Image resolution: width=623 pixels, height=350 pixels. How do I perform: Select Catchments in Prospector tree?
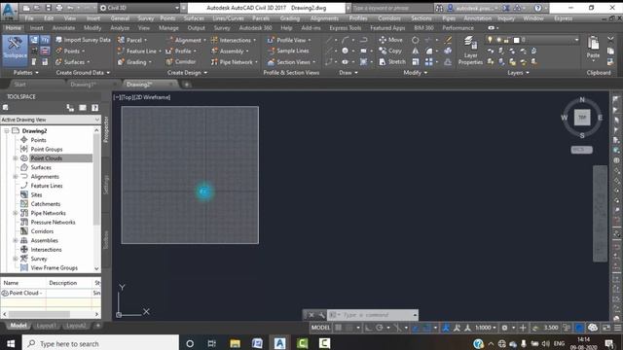[46, 204]
